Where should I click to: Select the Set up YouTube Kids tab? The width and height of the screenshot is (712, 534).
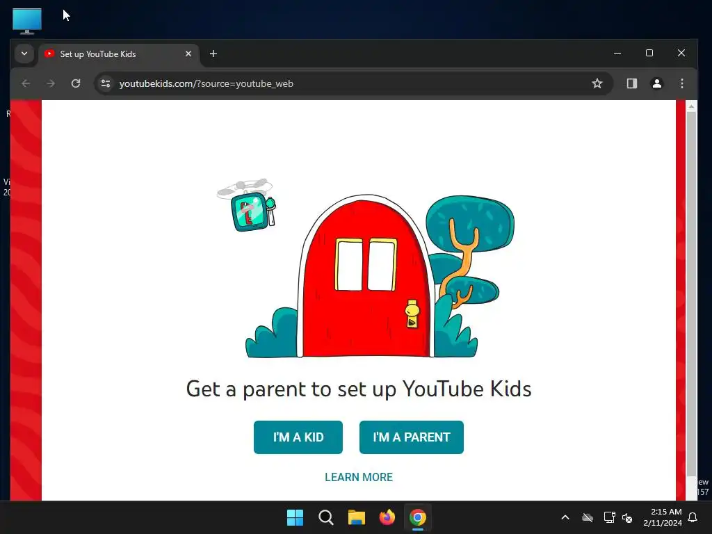(119, 54)
